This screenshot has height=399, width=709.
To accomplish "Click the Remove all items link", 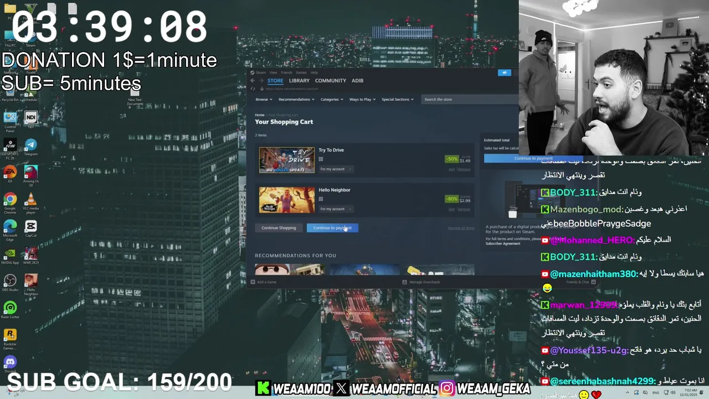I will [461, 228].
